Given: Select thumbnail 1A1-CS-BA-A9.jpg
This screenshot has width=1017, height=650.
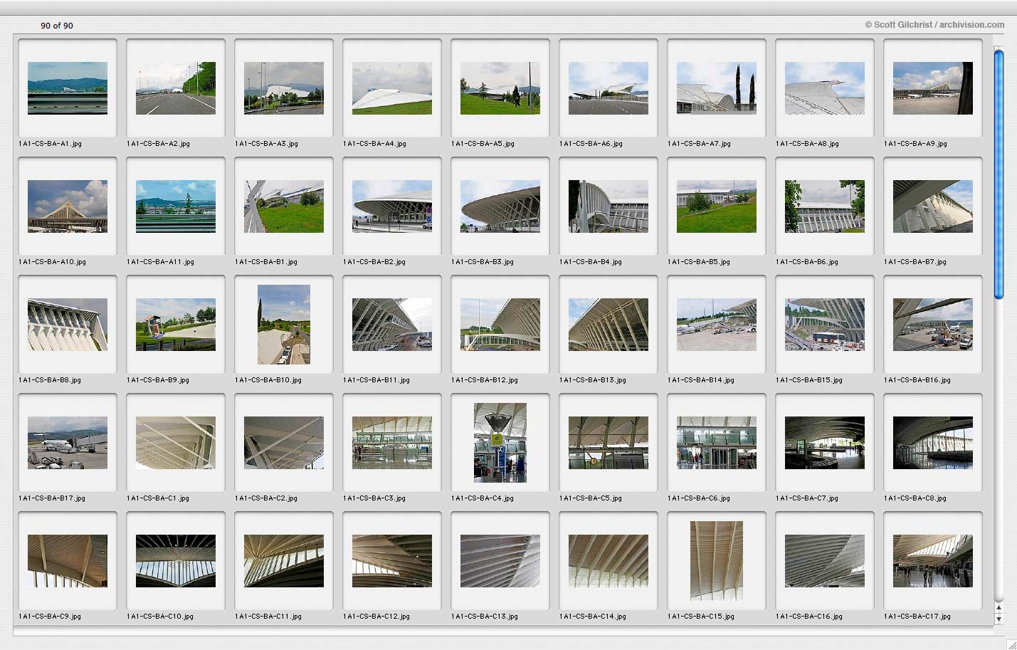Looking at the screenshot, I should point(933,88).
